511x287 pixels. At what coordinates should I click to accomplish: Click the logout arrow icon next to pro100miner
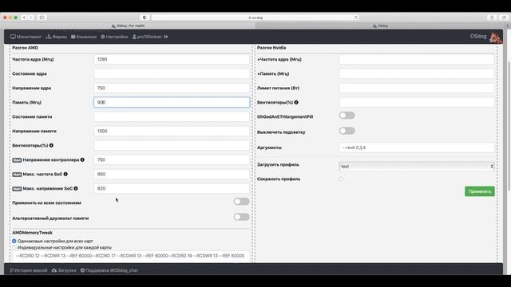(x=166, y=37)
